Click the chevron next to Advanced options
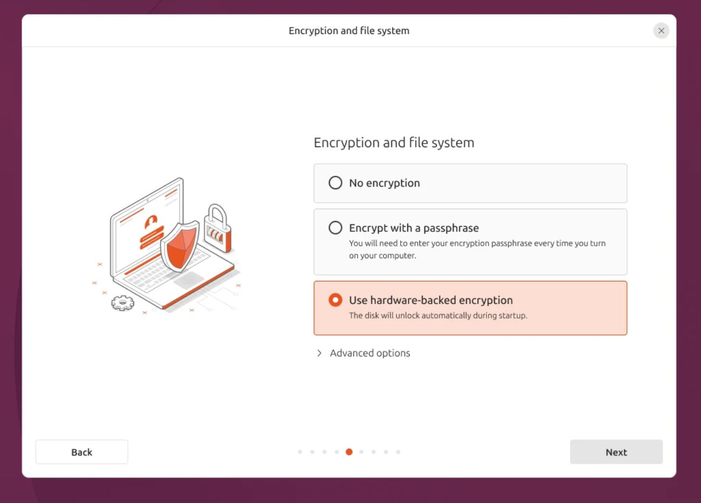The image size is (701, 503). point(319,353)
